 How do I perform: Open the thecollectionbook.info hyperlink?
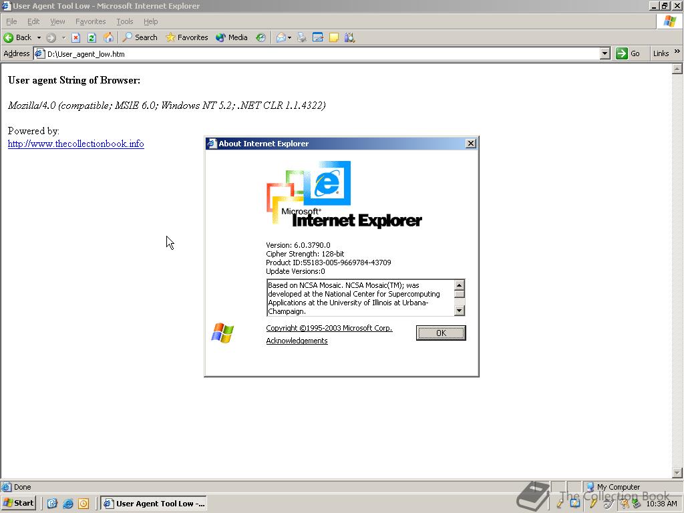[x=76, y=144]
